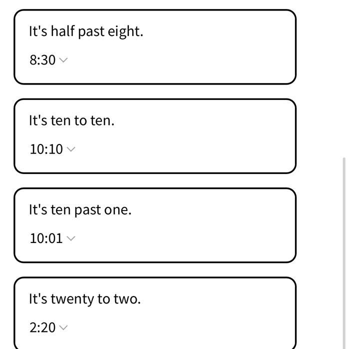This screenshot has height=349, width=348.
Task: Expand the chevron beside 10:01
Action: pyautogui.click(x=71, y=238)
